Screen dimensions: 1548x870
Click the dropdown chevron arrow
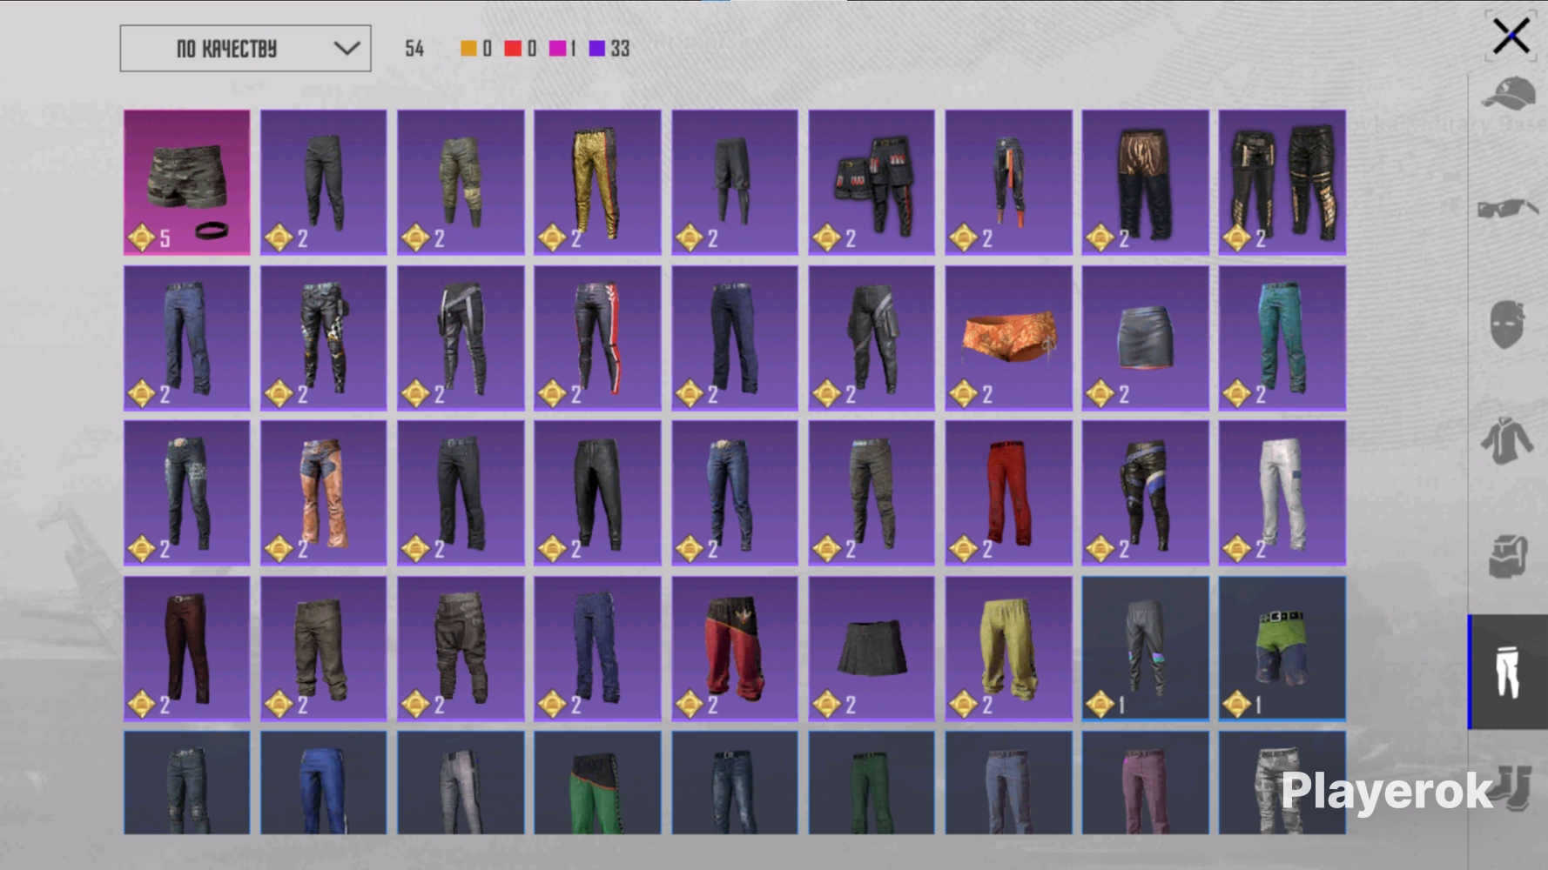point(347,49)
